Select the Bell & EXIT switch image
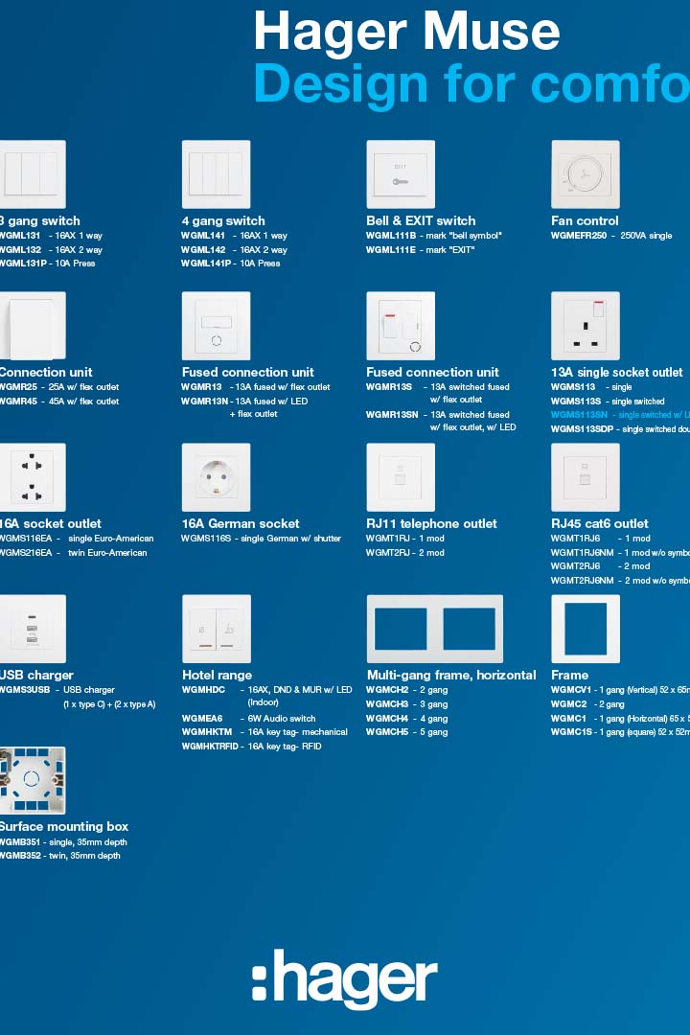This screenshot has width=690, height=1035. click(401, 174)
